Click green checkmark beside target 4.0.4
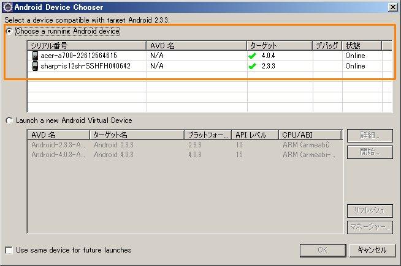 pyautogui.click(x=252, y=56)
